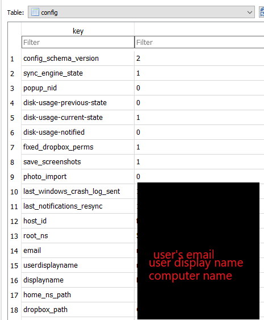Click the disk-usage-previous-state key cell
This screenshot has width=264, height=320.
point(78,103)
